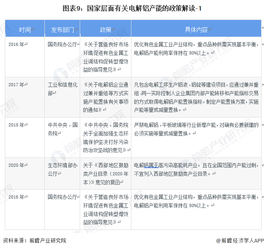Screen dimensions: 264x249
Task: Select the 中共中央、国务院 department cell
Action: coord(62,129)
